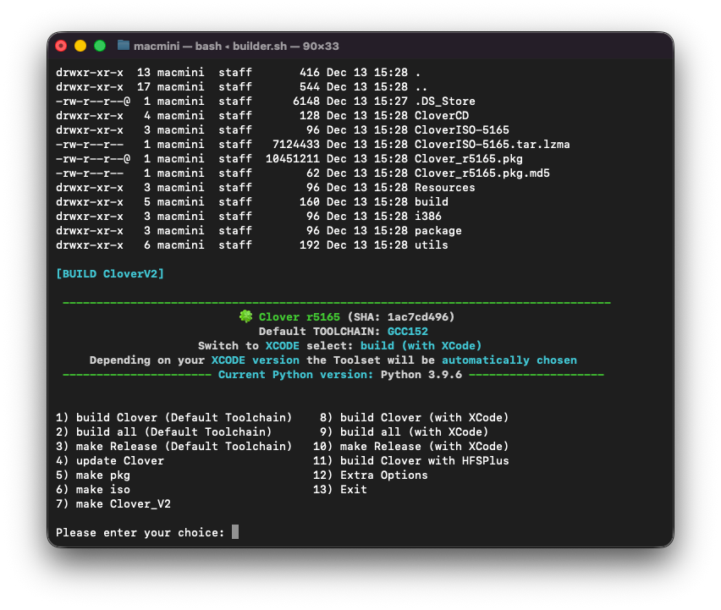The width and height of the screenshot is (721, 610).
Task: Click the '(SHA: 1ac7cd496)' text
Action: [401, 317]
